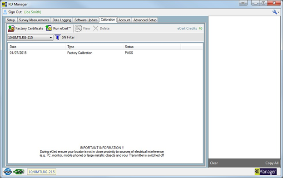
Task: Click the Factory Calibration type cell
Action: (x=80, y=53)
